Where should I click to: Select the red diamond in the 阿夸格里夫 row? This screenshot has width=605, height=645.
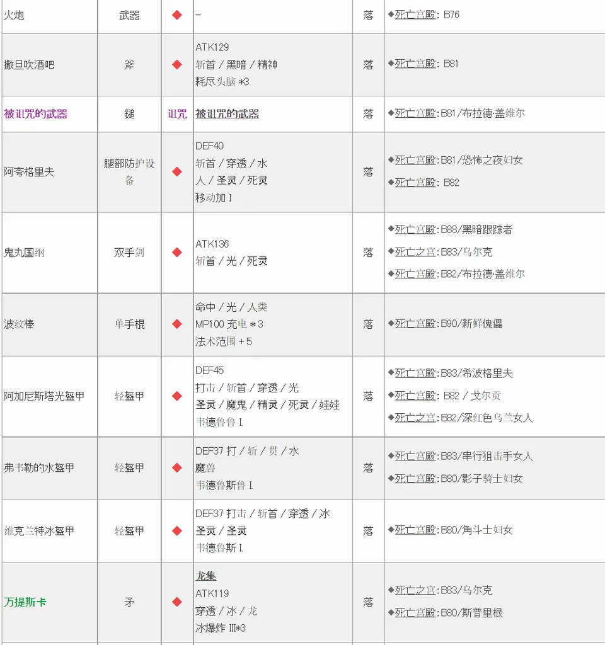click(177, 172)
